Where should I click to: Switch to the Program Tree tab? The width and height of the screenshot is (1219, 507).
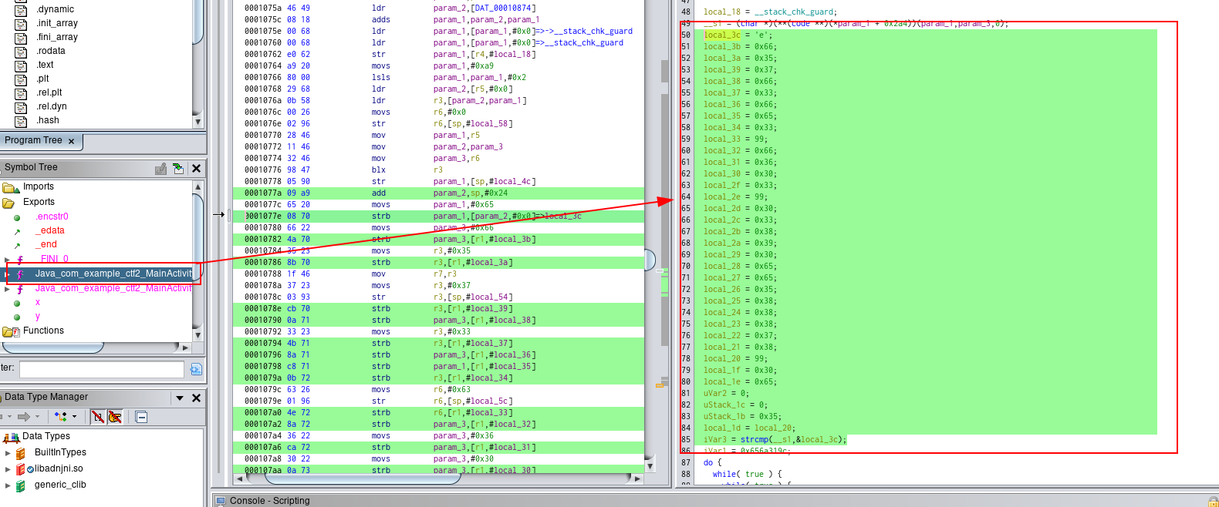tap(33, 141)
